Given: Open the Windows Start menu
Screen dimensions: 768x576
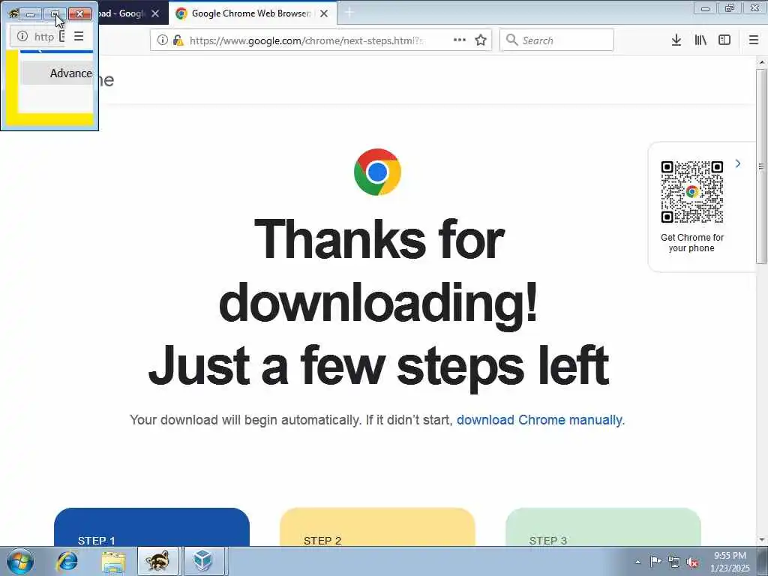Looking at the screenshot, I should 20,561.
